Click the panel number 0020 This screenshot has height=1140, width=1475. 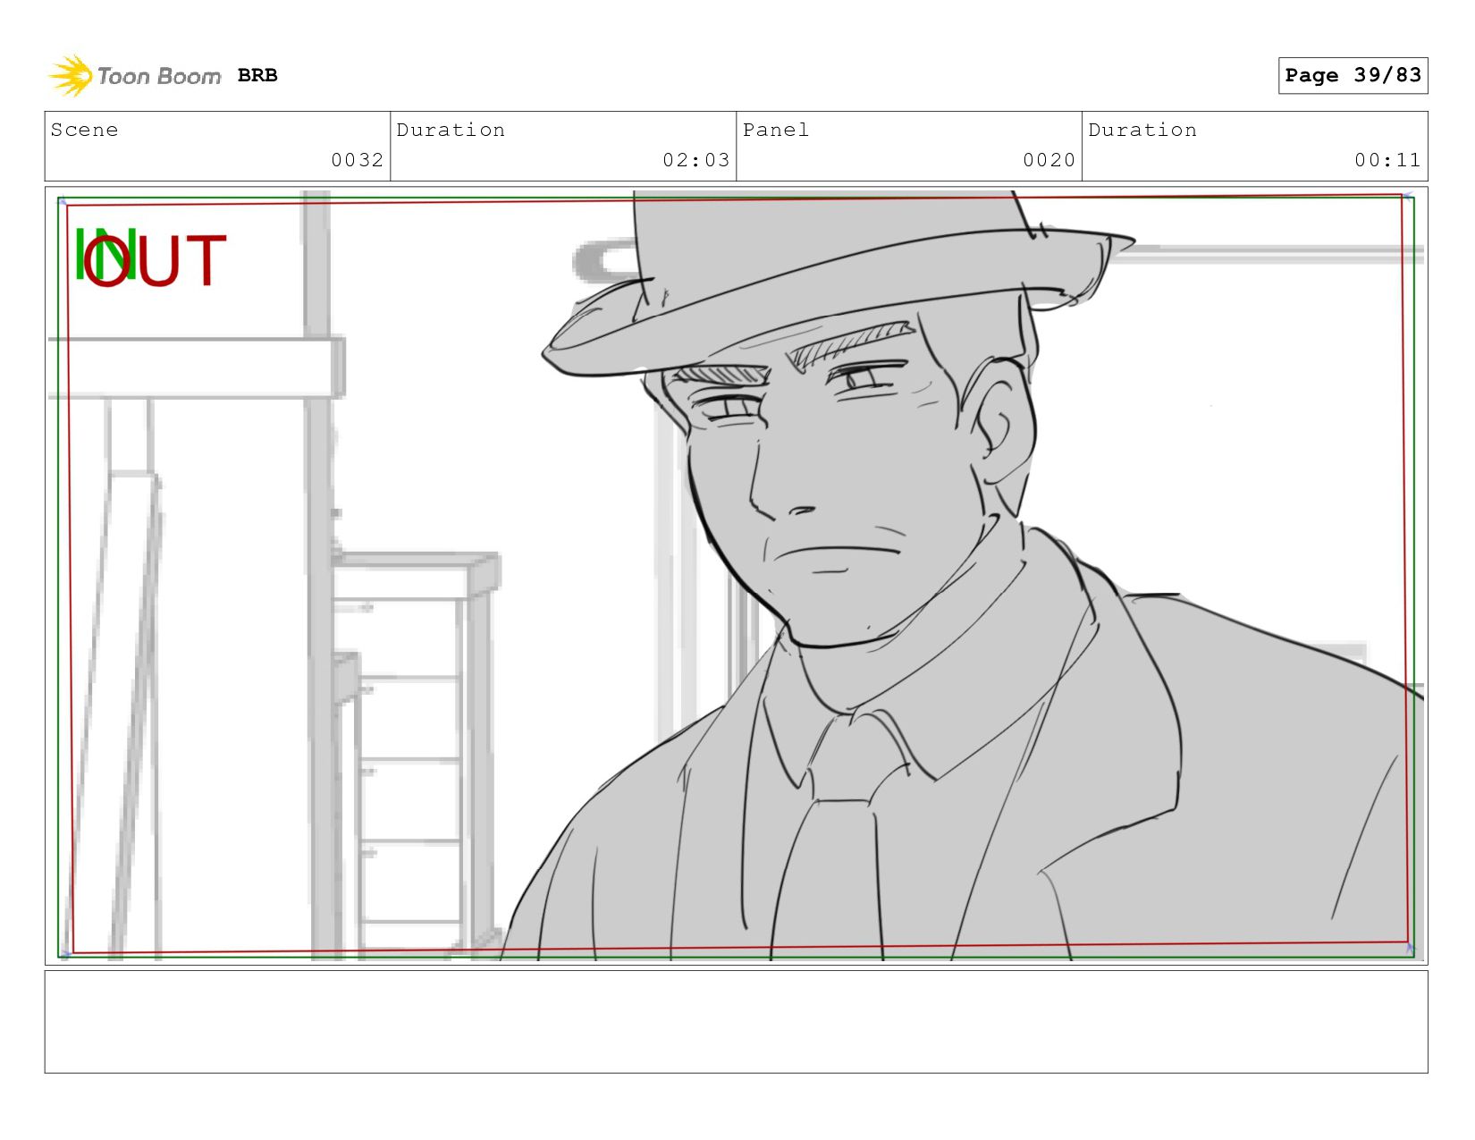tap(1049, 160)
